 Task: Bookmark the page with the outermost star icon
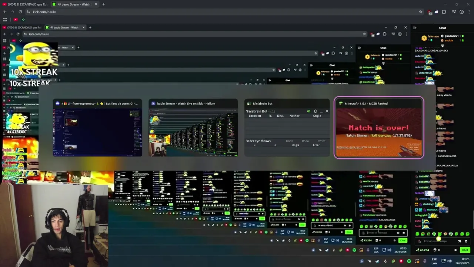click(x=421, y=12)
